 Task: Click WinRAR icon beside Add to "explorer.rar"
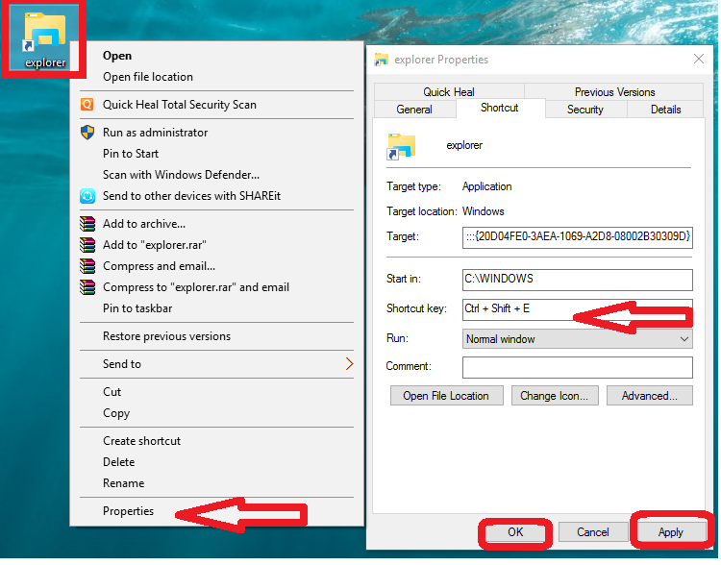coord(87,245)
